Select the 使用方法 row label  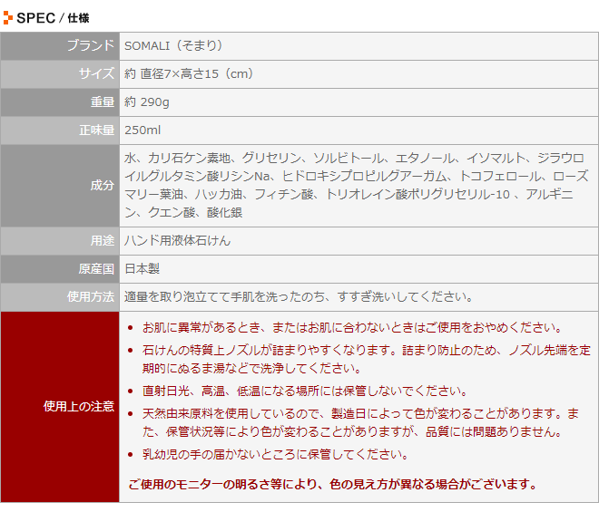91,296
